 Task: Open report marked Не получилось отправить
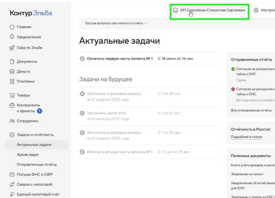click(256, 92)
